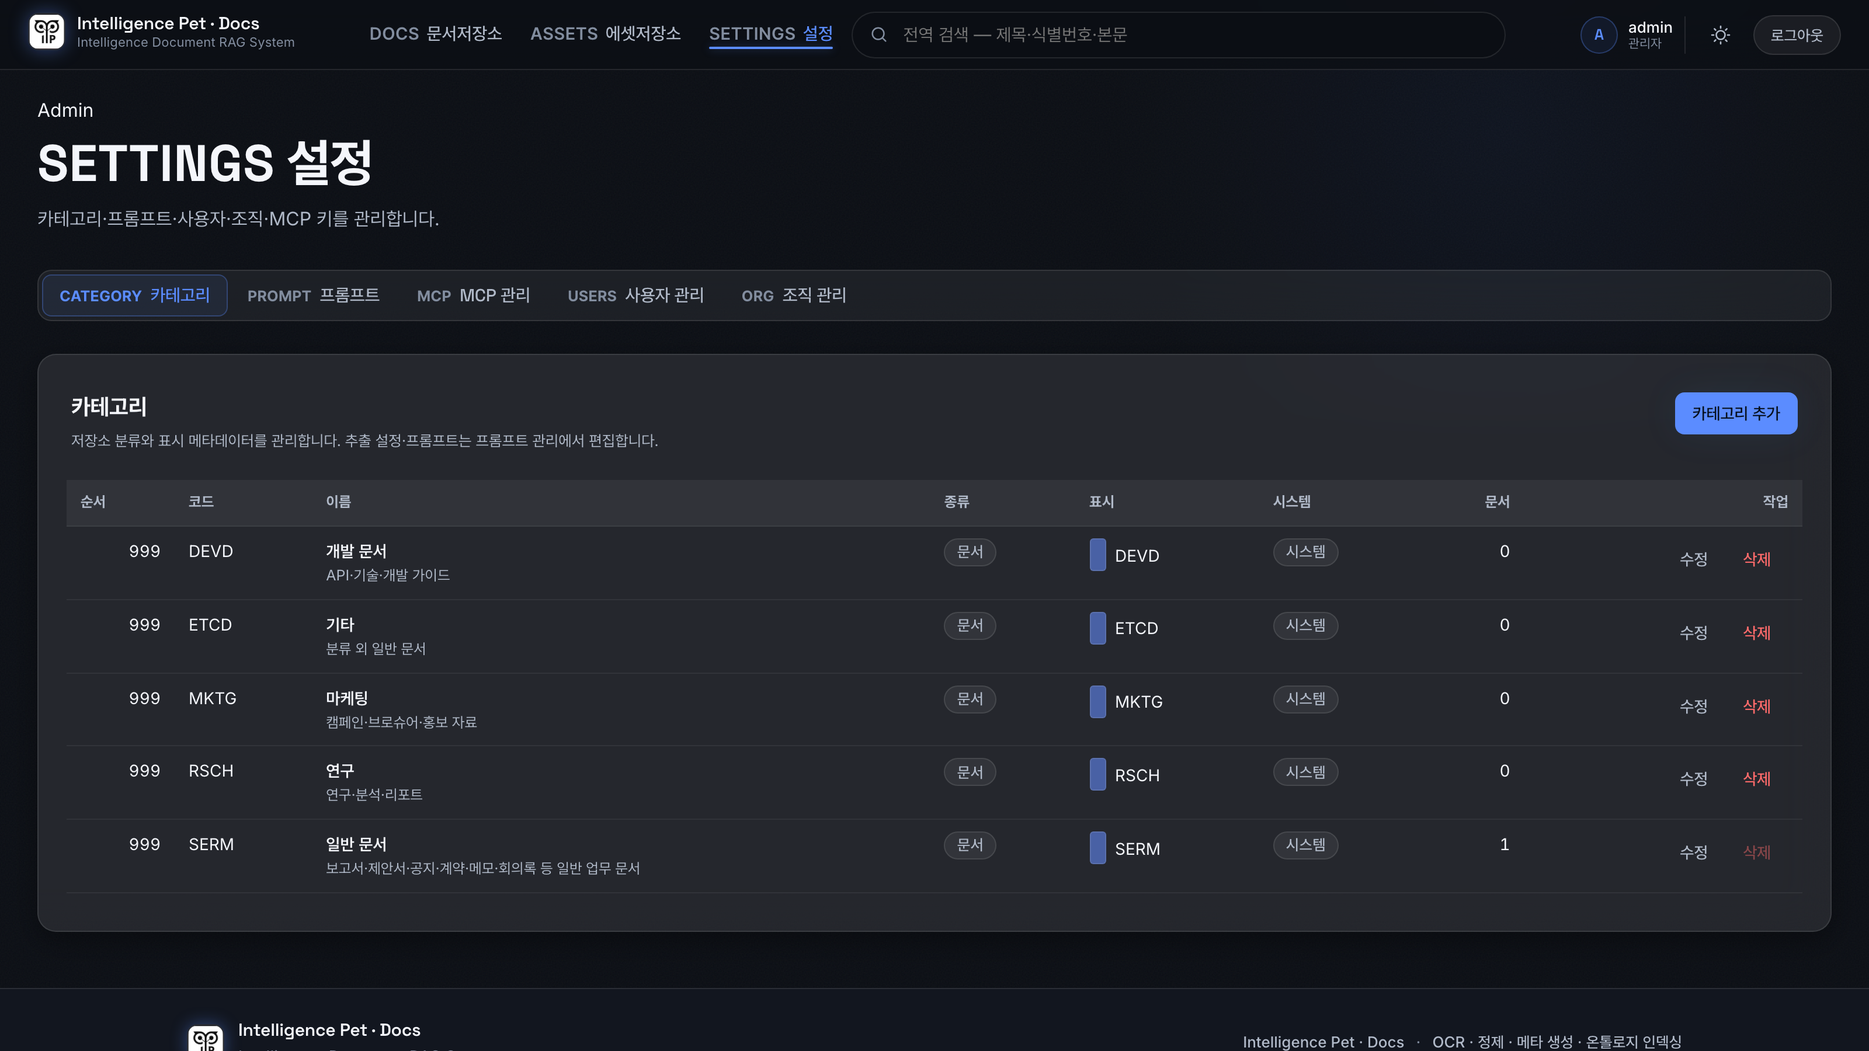Click the 작업 column header

click(x=1776, y=502)
